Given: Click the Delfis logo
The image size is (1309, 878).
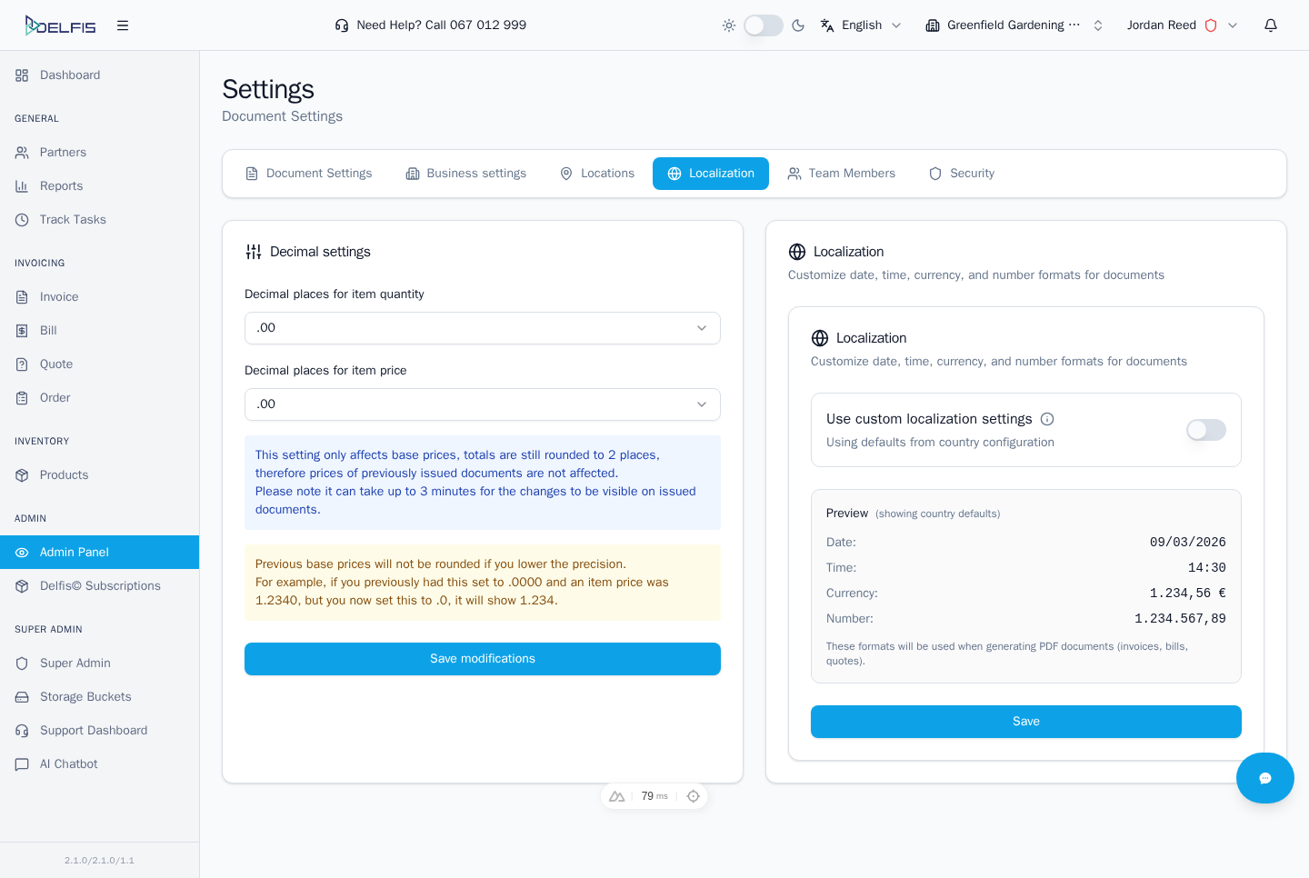Looking at the screenshot, I should [60, 25].
